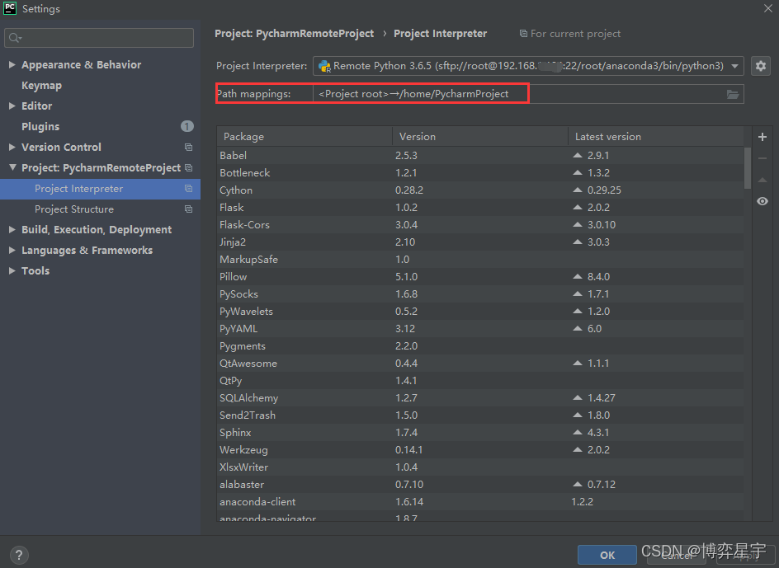Click the settings search field
The height and width of the screenshot is (568, 779).
[x=98, y=38]
